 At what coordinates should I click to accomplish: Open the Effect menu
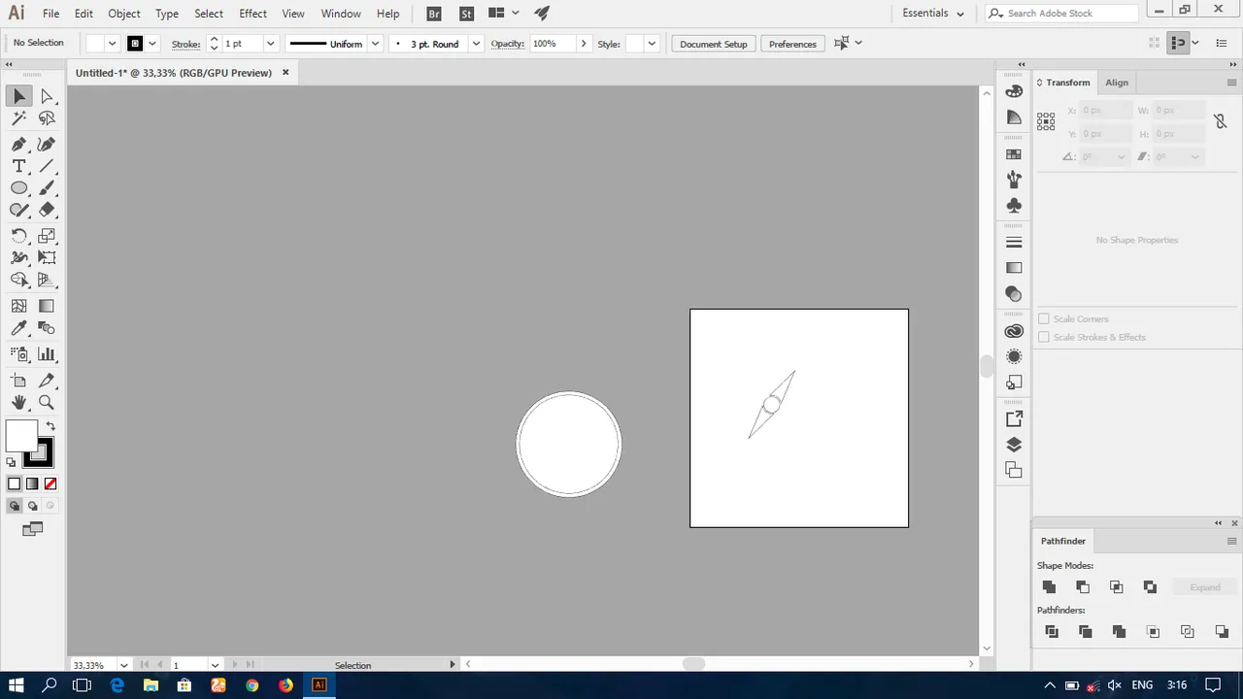pyautogui.click(x=252, y=14)
